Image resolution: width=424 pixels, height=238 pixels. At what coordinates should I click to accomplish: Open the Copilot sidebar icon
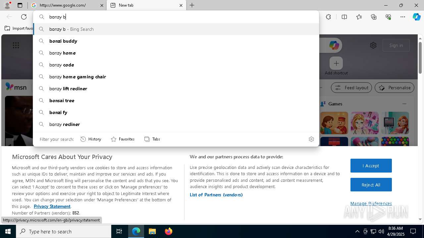point(416,17)
